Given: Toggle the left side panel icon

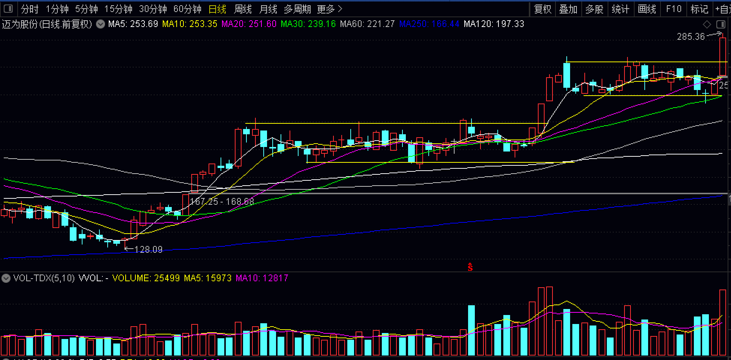Looking at the screenshot, I should tap(8, 9).
